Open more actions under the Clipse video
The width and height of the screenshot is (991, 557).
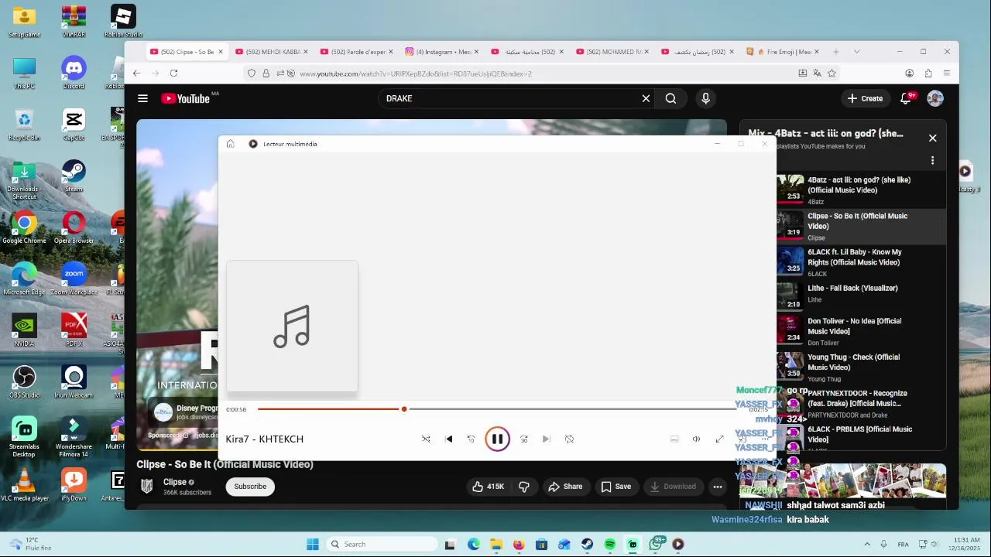pos(718,487)
